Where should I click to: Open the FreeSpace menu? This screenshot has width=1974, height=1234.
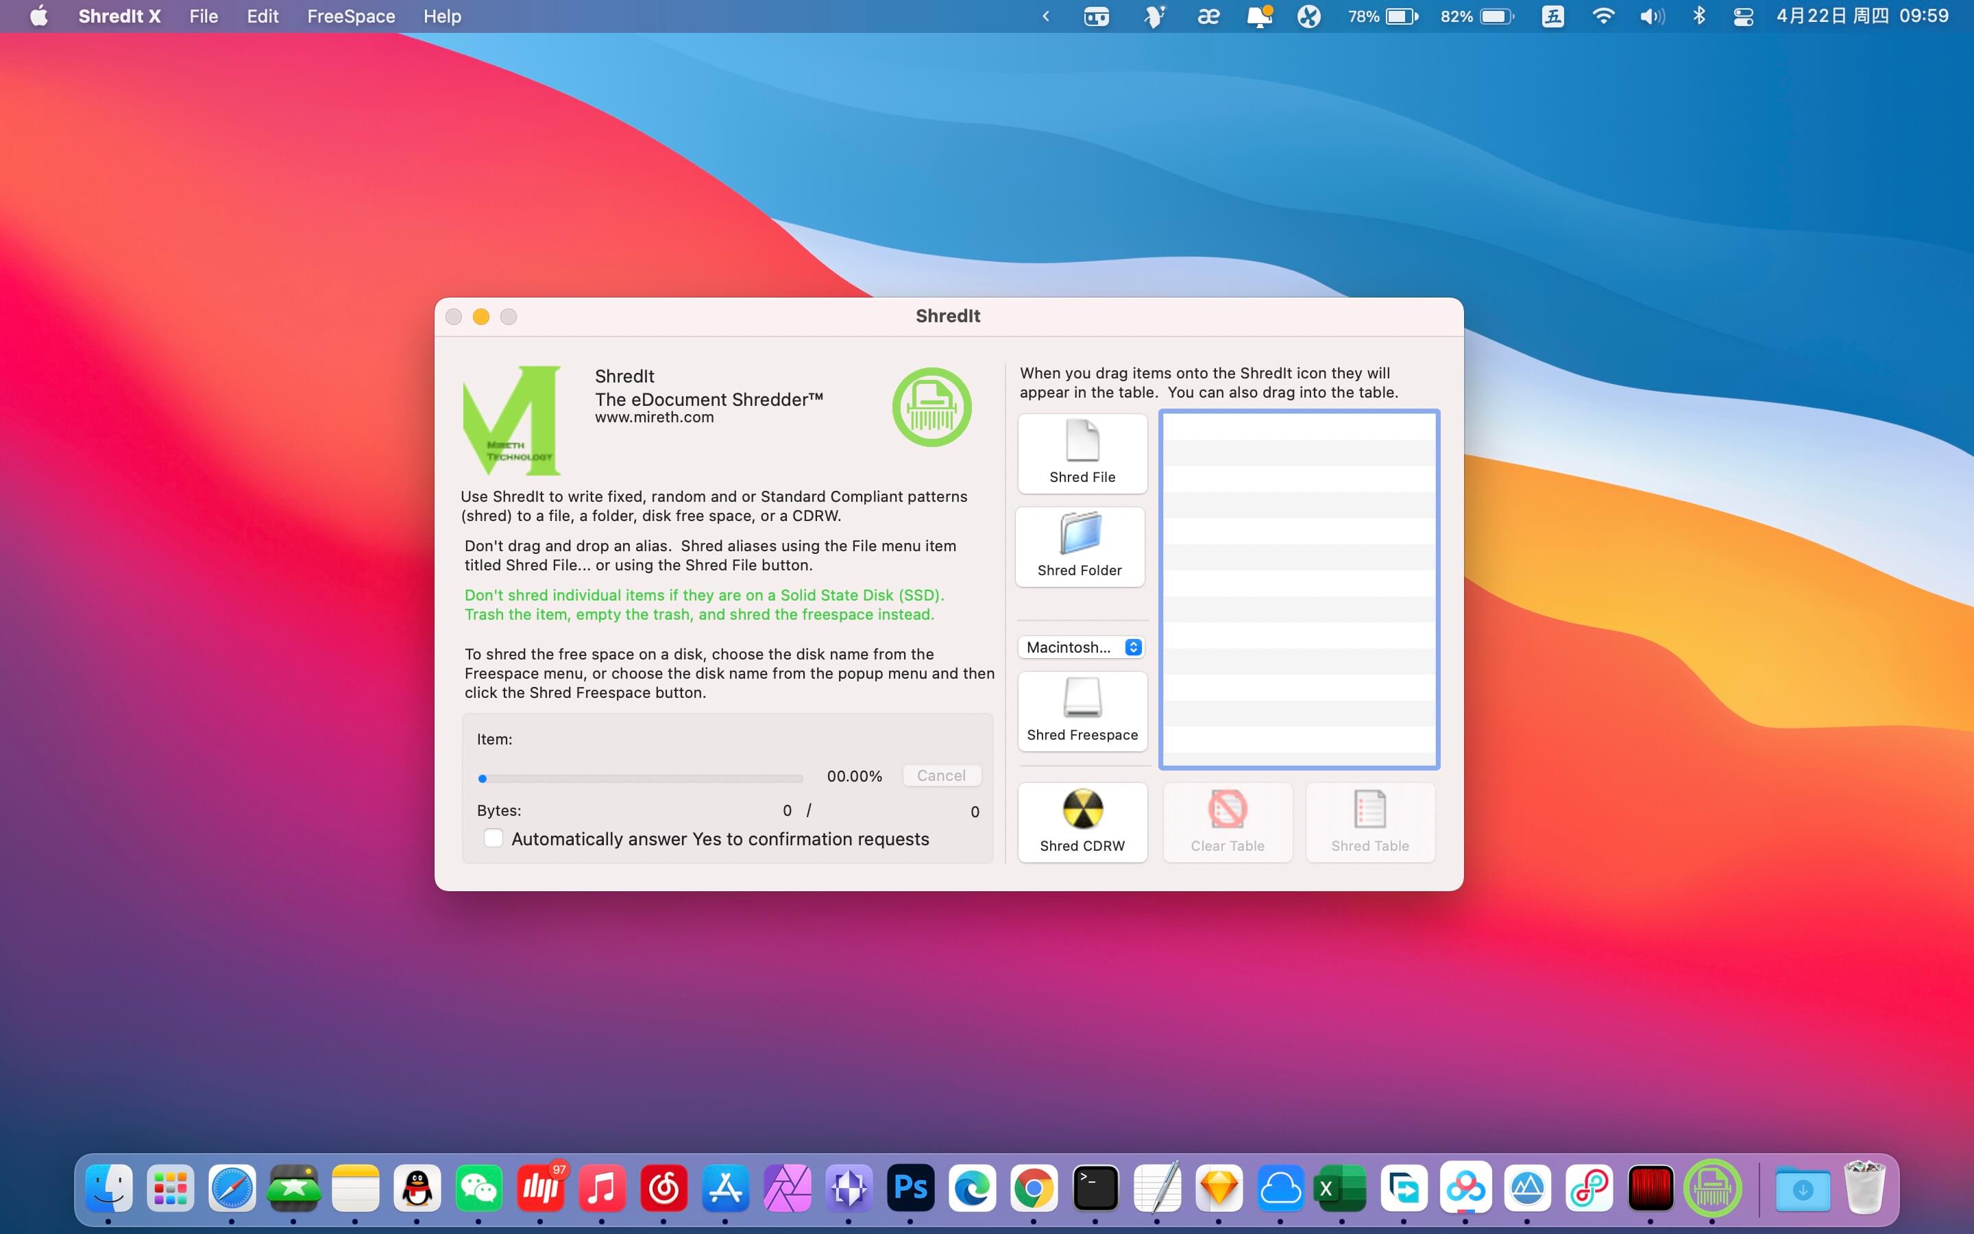click(x=351, y=16)
